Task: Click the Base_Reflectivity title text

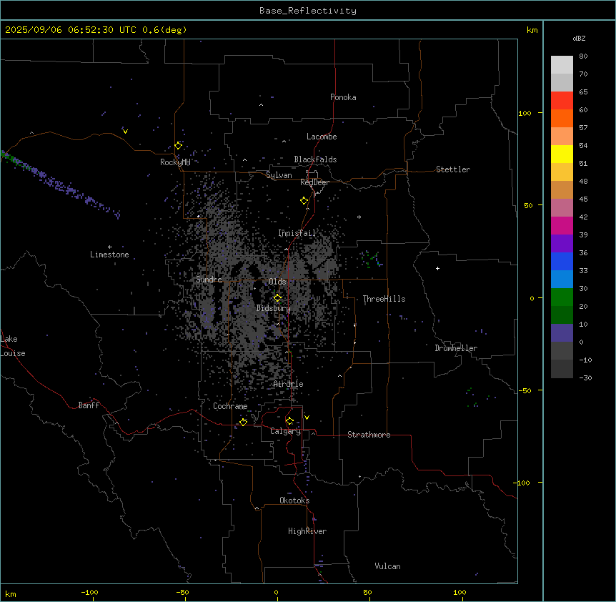Action: pos(308,11)
